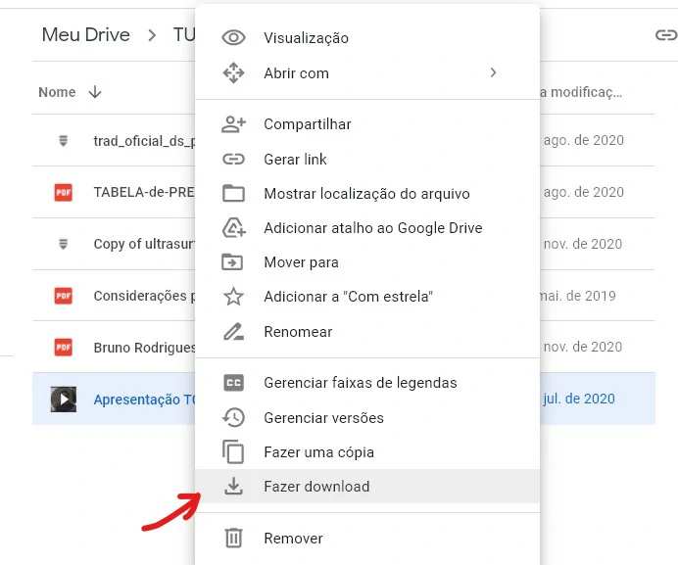Choose Compartilhar in the context menu
Viewport: 678px width, 565px height.
(367, 124)
